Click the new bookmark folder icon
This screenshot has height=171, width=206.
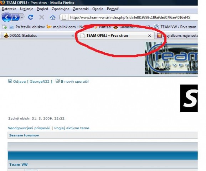point(5,27)
